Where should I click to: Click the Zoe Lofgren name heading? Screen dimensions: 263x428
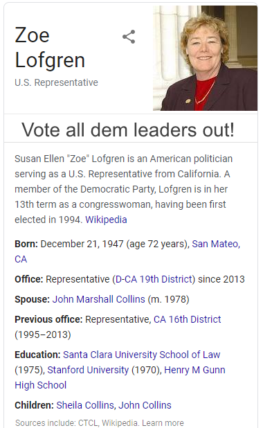click(50, 48)
